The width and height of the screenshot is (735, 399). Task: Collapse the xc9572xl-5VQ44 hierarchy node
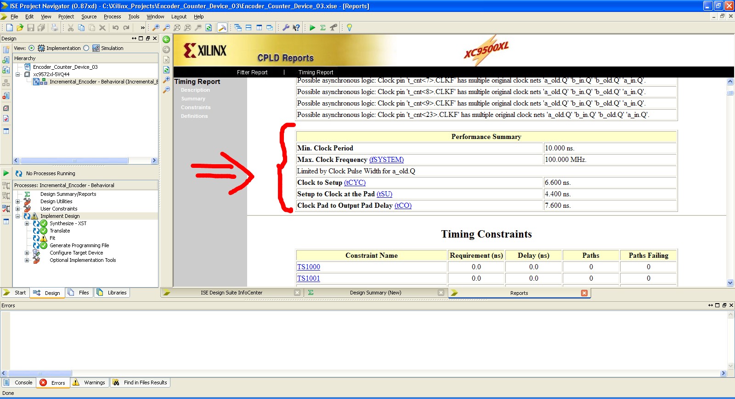(x=18, y=74)
